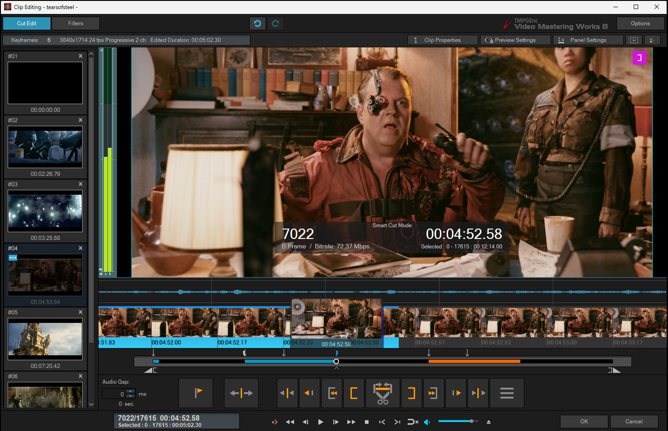The image size is (668, 431).
Task: Set the start frame with the left bracket
Action: click(354, 393)
